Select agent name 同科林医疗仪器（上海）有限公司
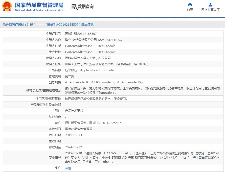Viewport: 225px width, 172px height. click(x=88, y=58)
